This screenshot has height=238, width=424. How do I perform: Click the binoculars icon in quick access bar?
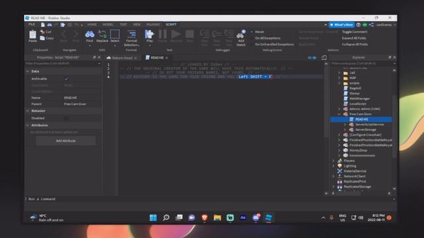(x=50, y=24)
